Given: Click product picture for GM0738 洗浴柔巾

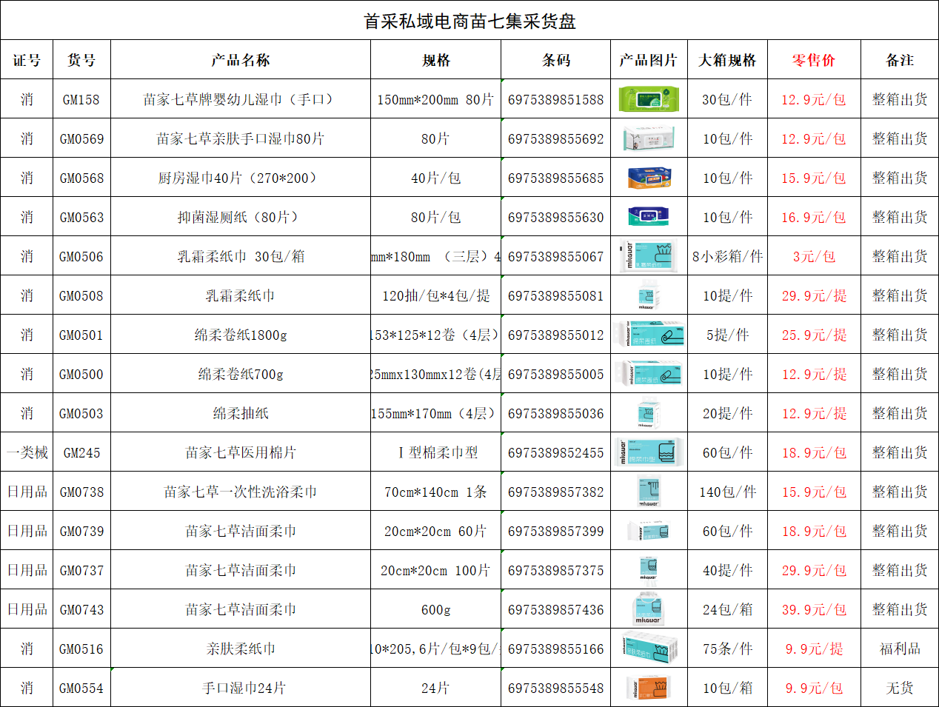Looking at the screenshot, I should pyautogui.click(x=649, y=492).
